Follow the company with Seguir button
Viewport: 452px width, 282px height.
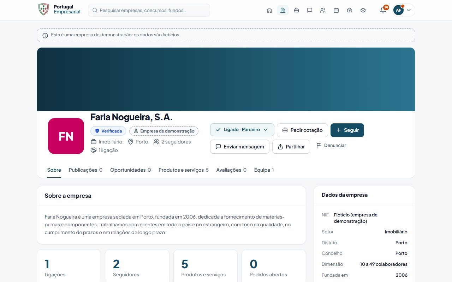[x=347, y=130]
